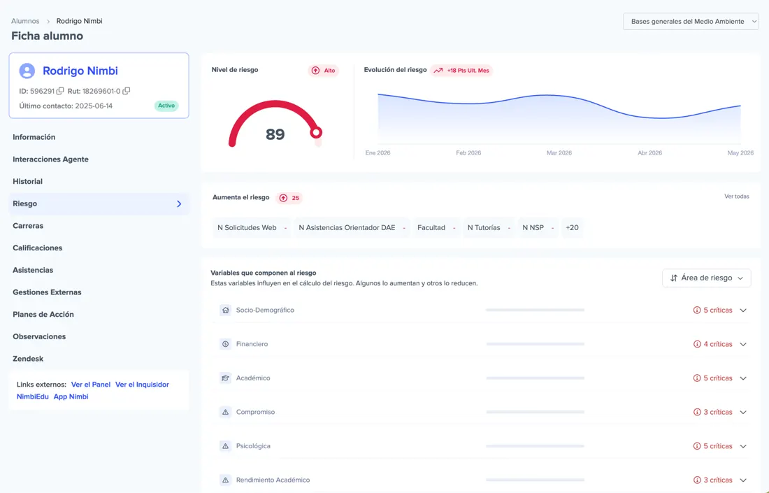
Task: Click the Académico graduation cap icon
Action: pos(225,378)
